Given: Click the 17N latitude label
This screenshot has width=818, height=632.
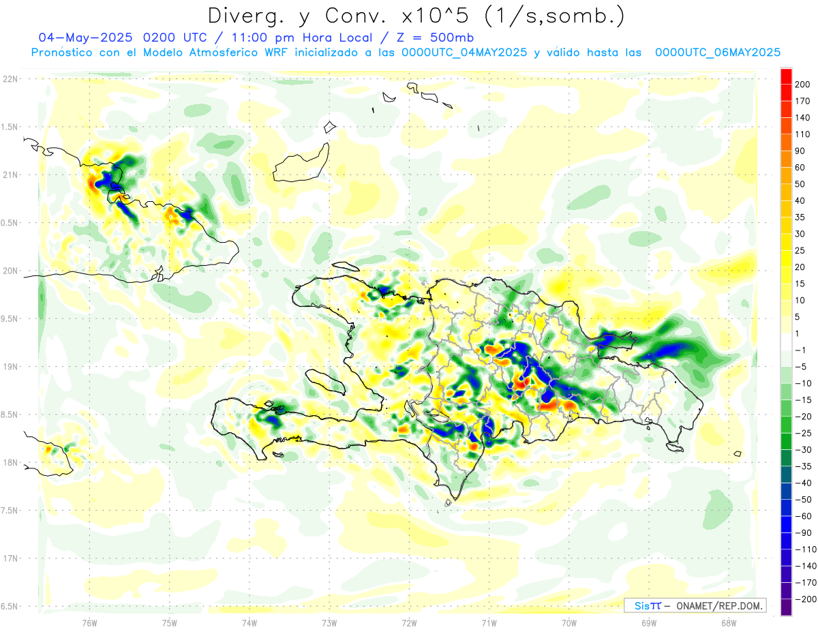Looking at the screenshot, I should tap(10, 558).
